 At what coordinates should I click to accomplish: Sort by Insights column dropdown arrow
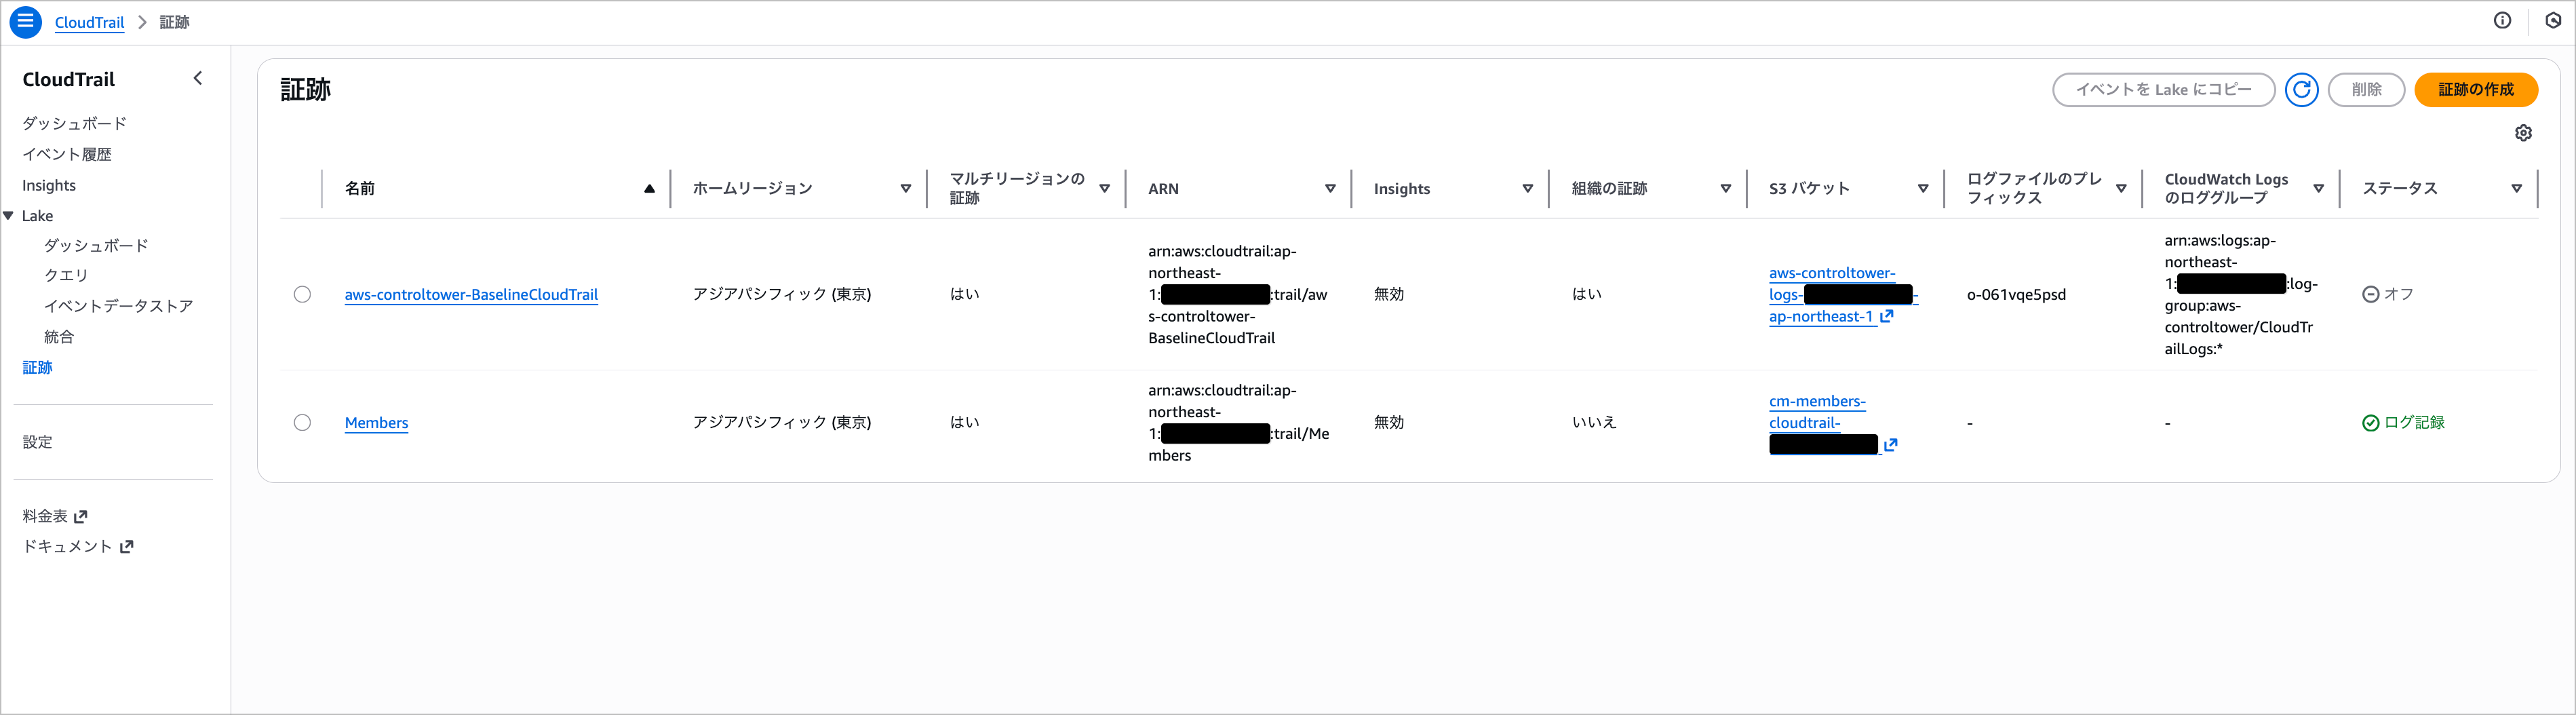coord(1527,189)
